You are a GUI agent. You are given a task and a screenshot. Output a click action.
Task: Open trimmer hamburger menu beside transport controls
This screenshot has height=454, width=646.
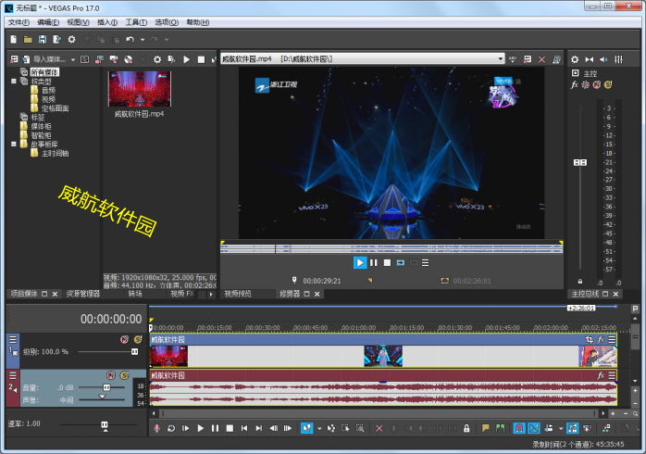pyautogui.click(x=426, y=262)
